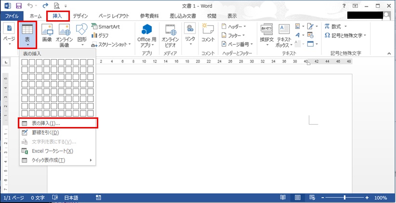Click the Ribbon Display Options icon

pyautogui.click(x=356, y=6)
